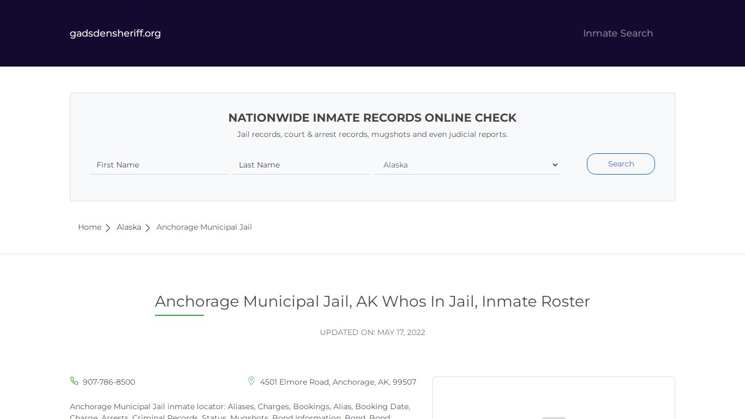Focus the Last Name input field
The width and height of the screenshot is (745, 419).
click(x=301, y=165)
